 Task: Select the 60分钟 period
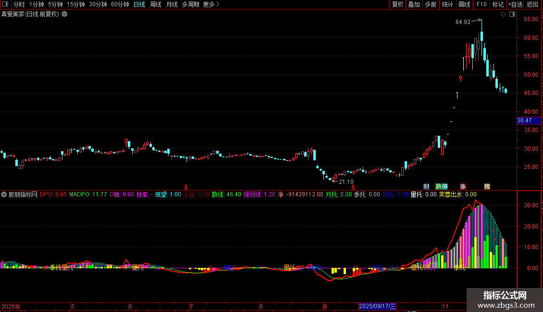coord(120,4)
